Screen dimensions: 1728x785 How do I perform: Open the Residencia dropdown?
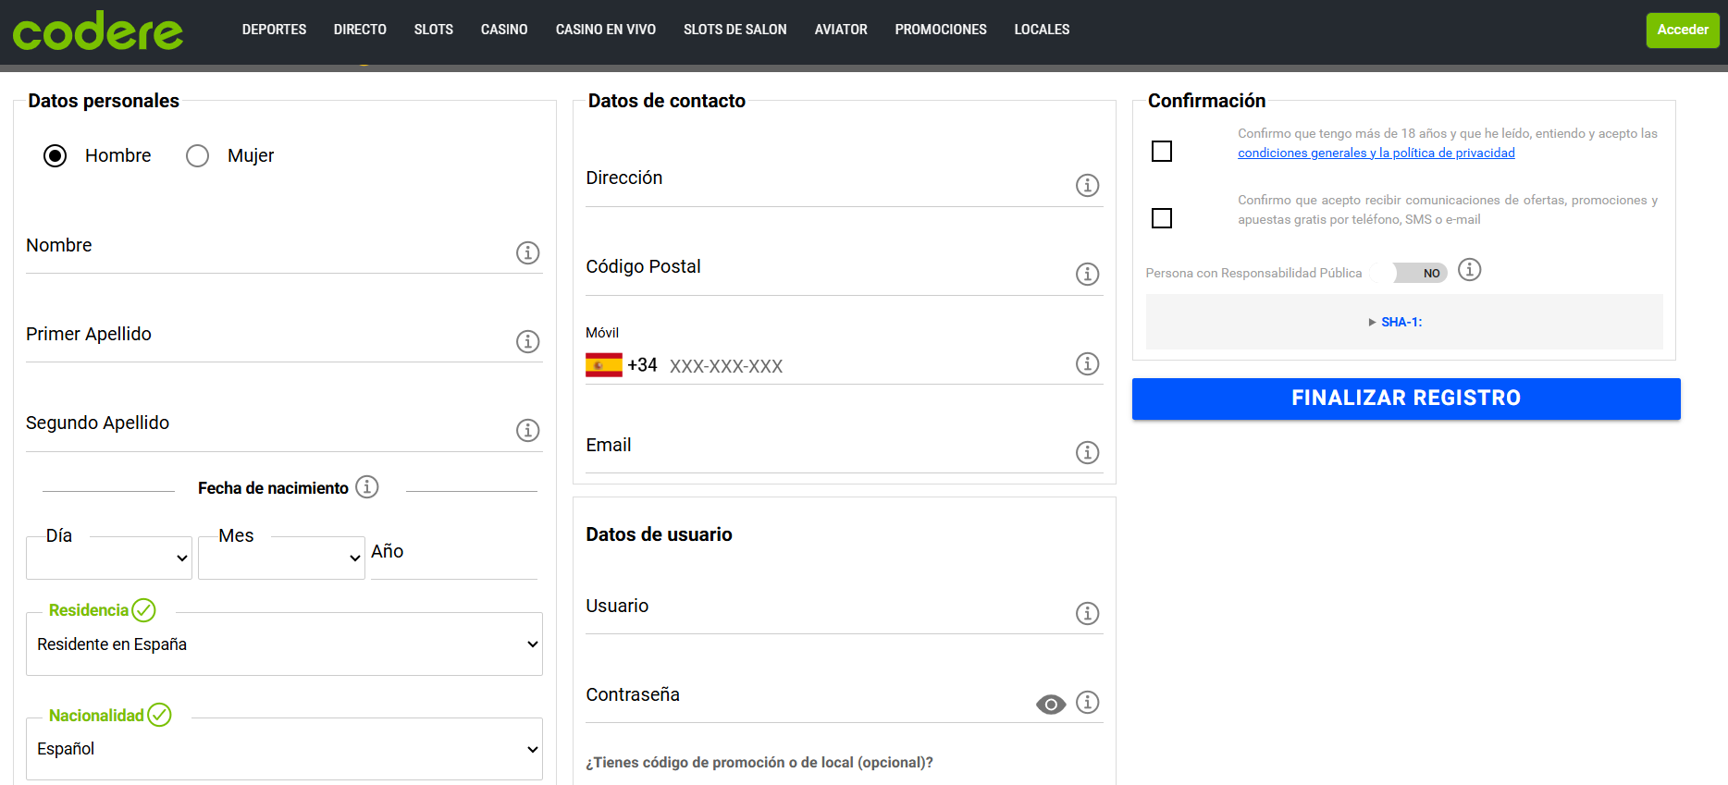click(284, 644)
